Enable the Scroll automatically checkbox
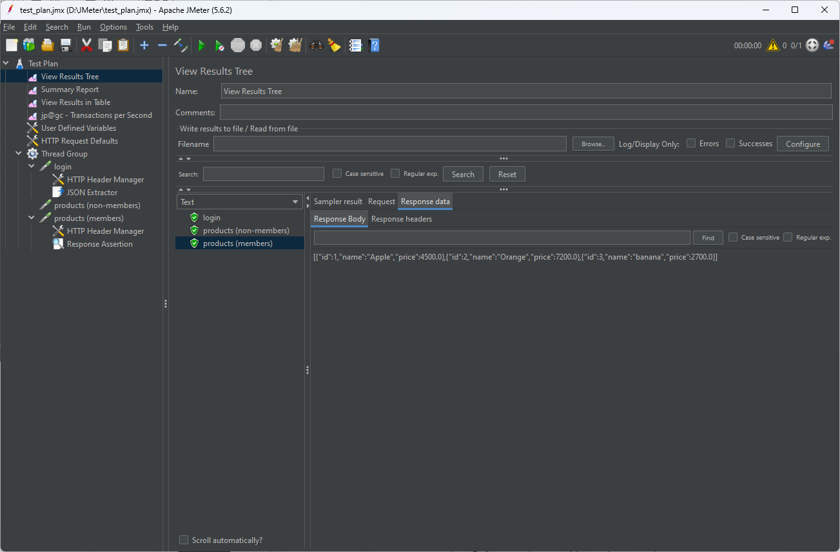 184,540
